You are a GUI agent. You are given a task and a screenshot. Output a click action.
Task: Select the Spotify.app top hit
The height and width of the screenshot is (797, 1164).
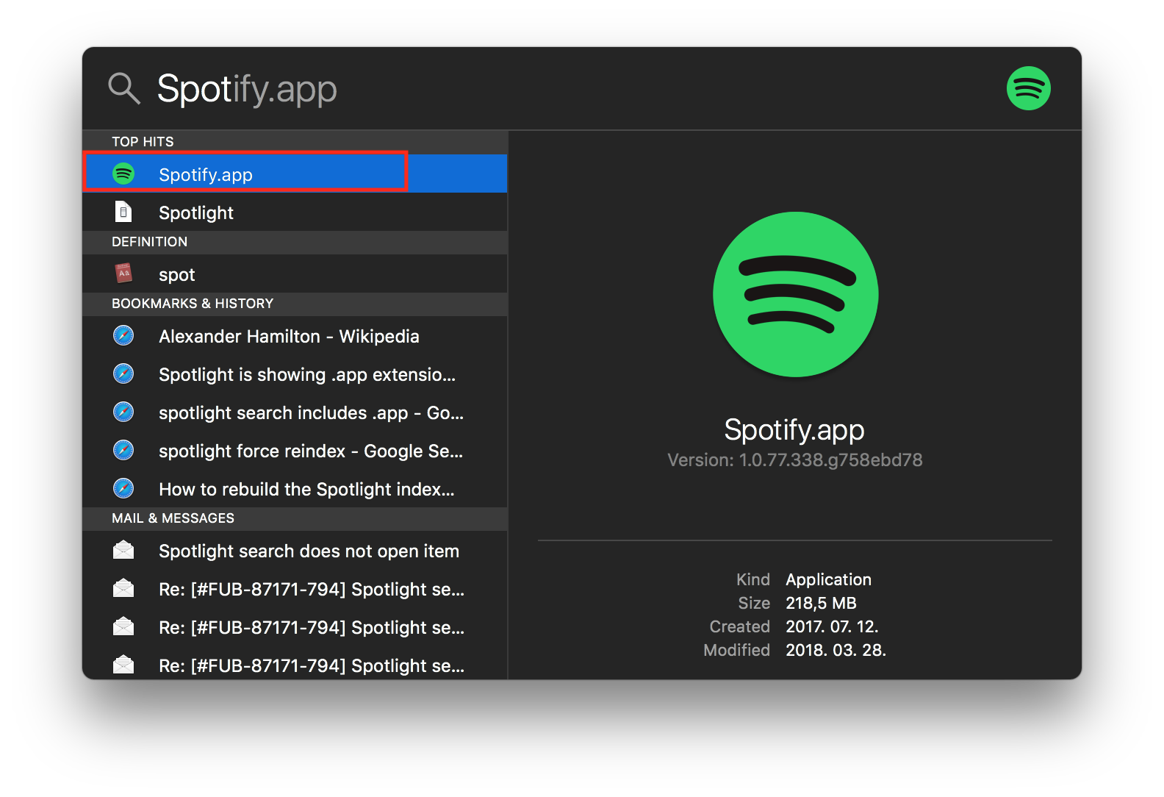(x=295, y=174)
